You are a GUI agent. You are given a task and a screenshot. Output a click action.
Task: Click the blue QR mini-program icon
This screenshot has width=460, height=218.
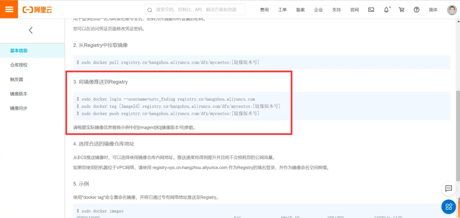pos(448,207)
